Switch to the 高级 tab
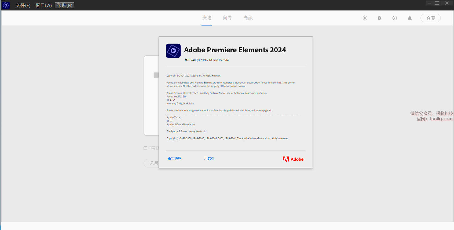 [248, 18]
